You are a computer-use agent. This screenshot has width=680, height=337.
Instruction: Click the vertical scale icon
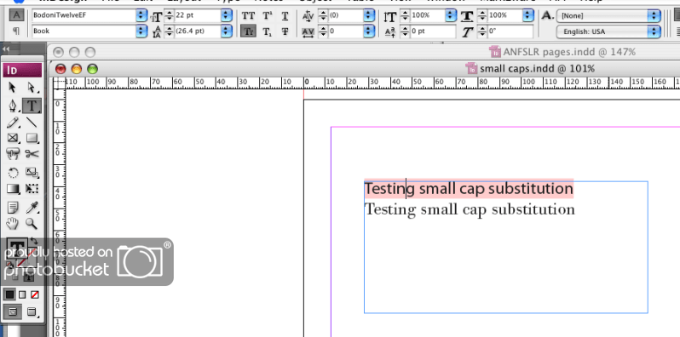click(x=390, y=16)
